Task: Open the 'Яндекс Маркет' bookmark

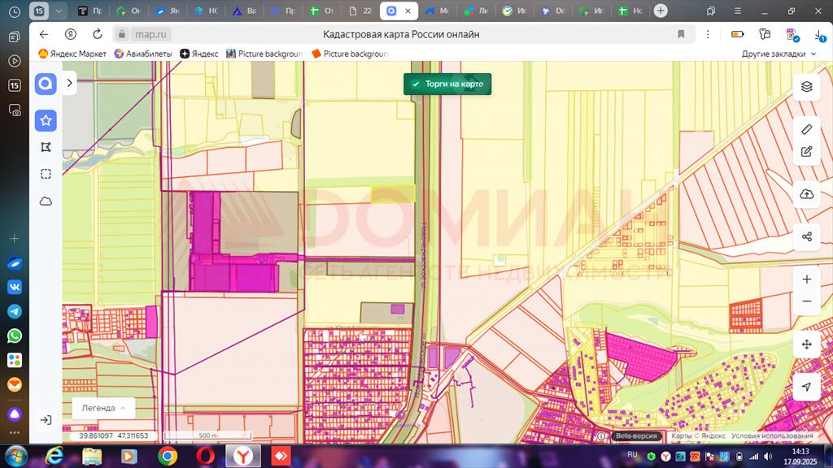Action: click(x=72, y=54)
